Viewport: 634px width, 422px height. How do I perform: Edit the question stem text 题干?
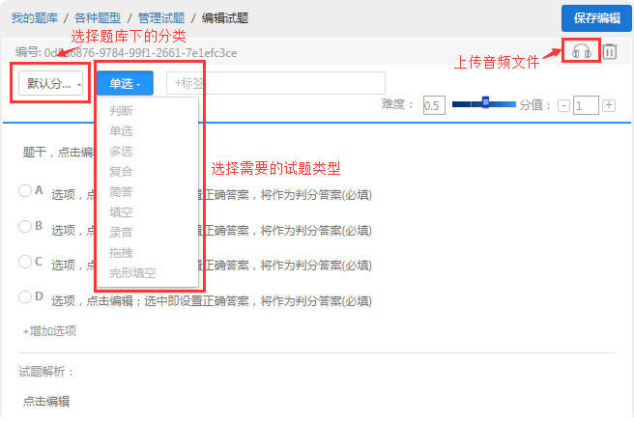59,153
